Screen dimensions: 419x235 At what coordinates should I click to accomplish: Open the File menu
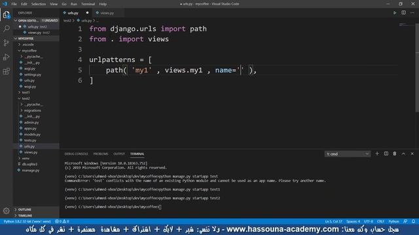[14, 4]
